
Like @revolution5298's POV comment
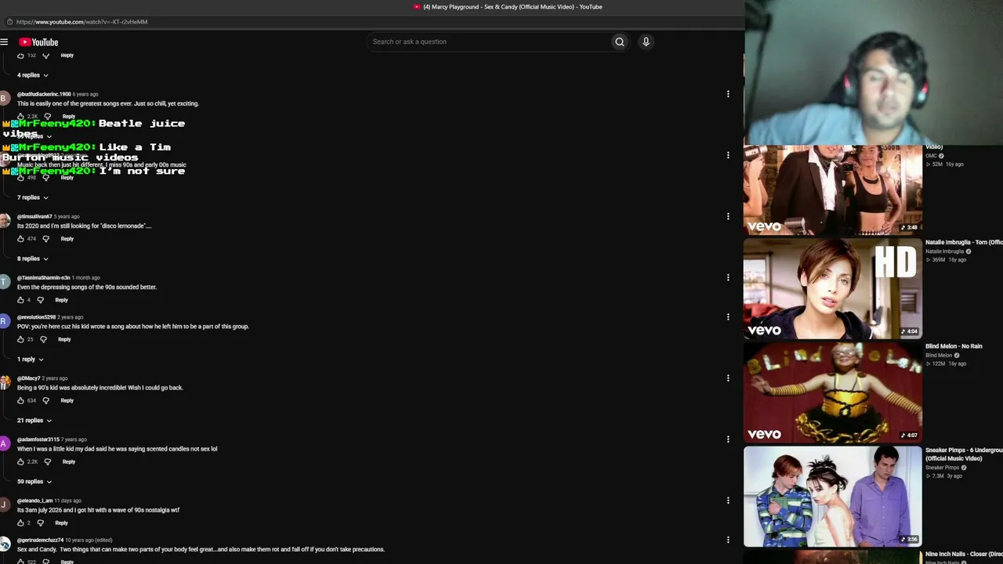tap(20, 339)
